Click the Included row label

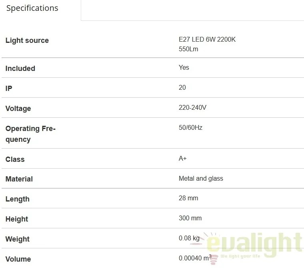click(20, 69)
